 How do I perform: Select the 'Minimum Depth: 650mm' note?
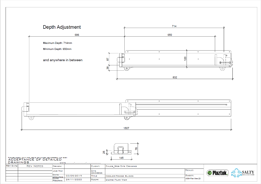click(x=57, y=49)
